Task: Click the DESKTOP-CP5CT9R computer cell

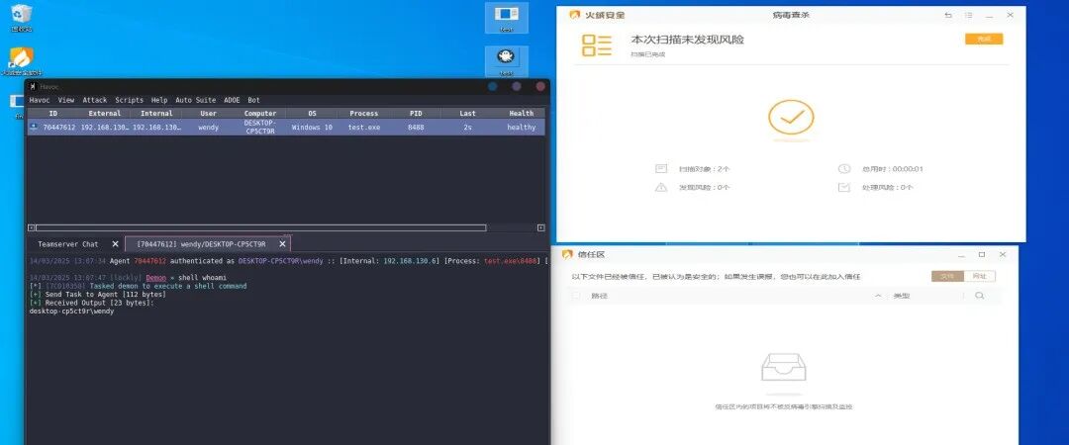Action: pyautogui.click(x=260, y=128)
